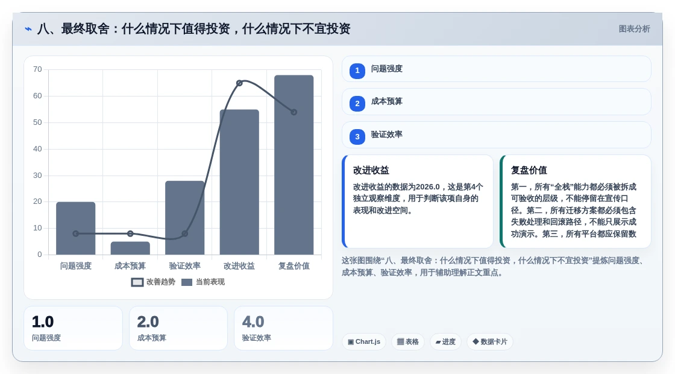The height and width of the screenshot is (374, 675).
Task: Click the 改进收益 bar in chart
Action: 239,182
